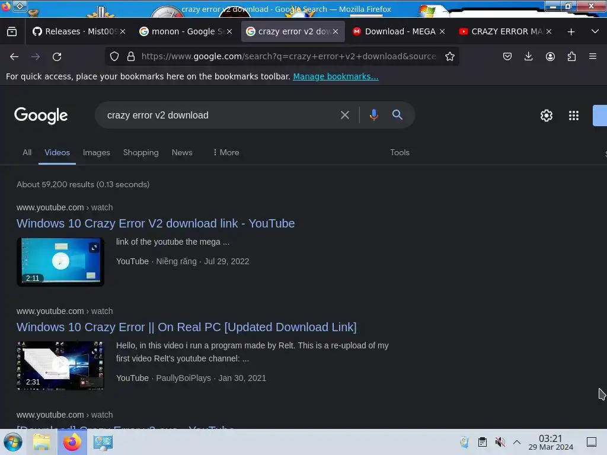Screen dimensions: 607x455
Task: Open Crazy Error On Real PC result
Action: pyautogui.click(x=186, y=327)
